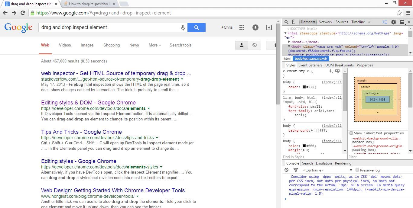The height and width of the screenshot is (208, 413).
Task: Show more DevTools panels via » chevron
Action: click(369, 22)
